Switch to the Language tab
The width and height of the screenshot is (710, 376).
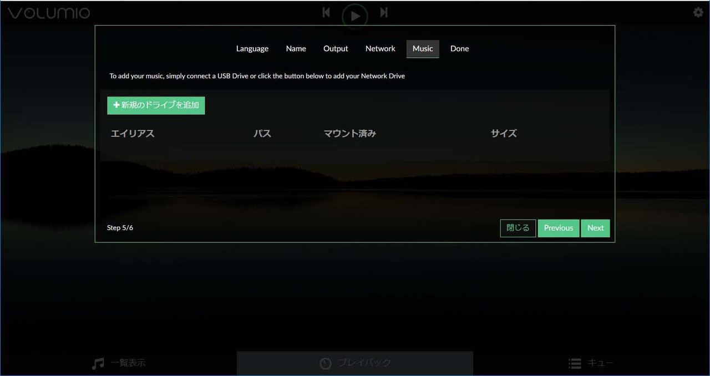pos(252,49)
